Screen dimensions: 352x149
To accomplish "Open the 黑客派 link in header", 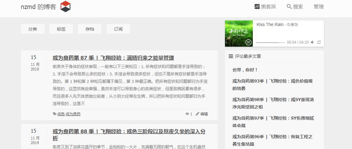I will (x=268, y=7).
